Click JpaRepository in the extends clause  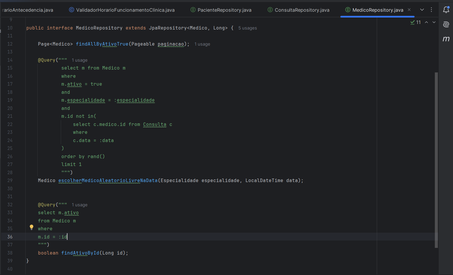click(x=168, y=28)
